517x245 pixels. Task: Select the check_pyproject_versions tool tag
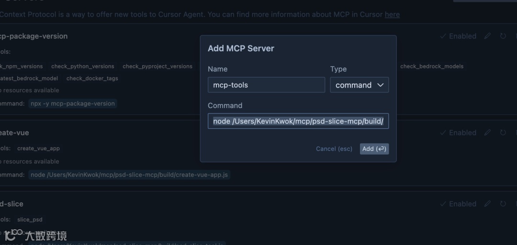(157, 67)
